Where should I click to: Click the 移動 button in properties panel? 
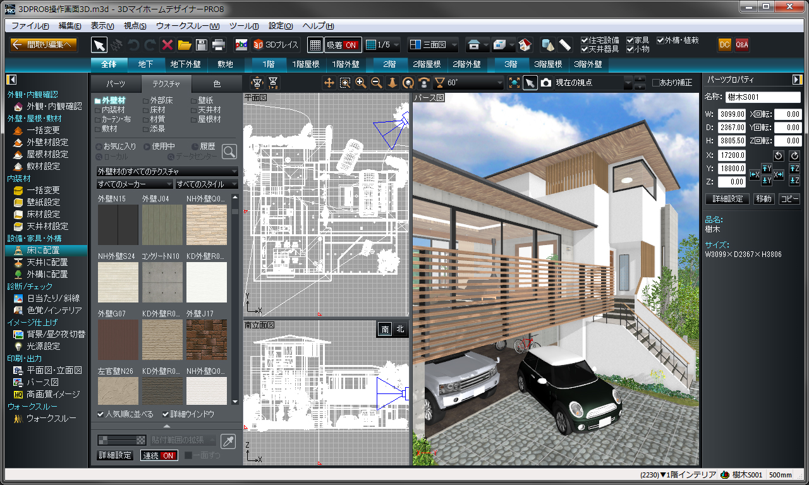(763, 199)
